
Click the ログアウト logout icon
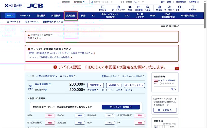pyautogui.click(x=193, y=8)
